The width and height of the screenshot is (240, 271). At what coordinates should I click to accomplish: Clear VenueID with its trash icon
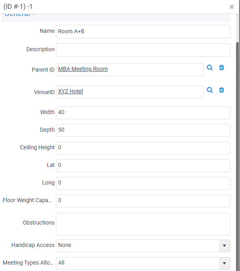point(222,90)
